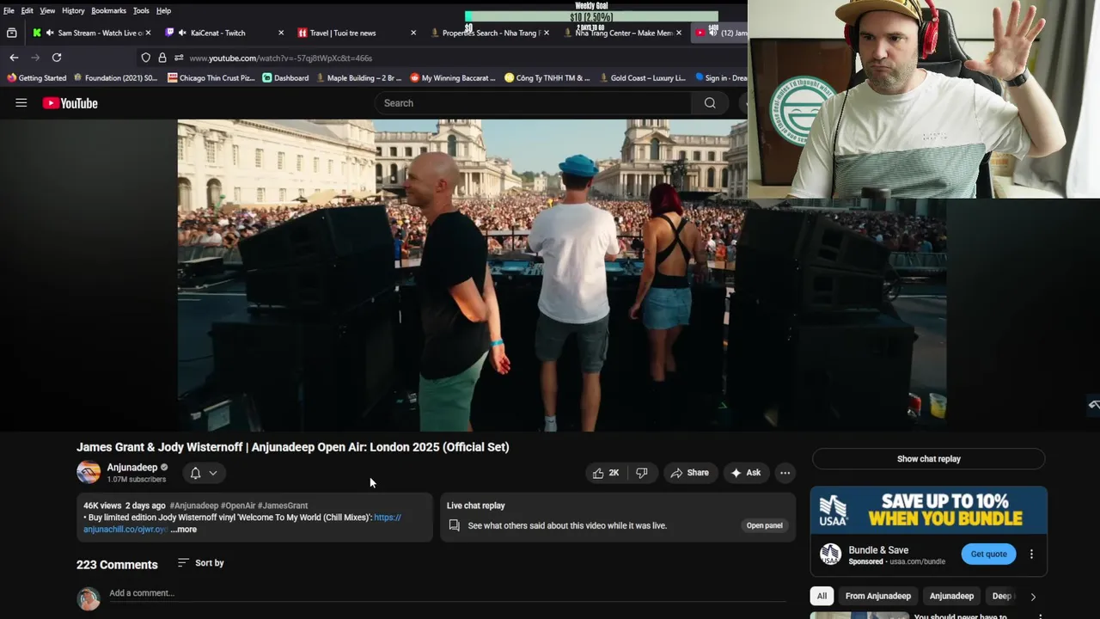1100x619 pixels.
Task: Reload the page with the refresh icon
Action: pyautogui.click(x=57, y=58)
